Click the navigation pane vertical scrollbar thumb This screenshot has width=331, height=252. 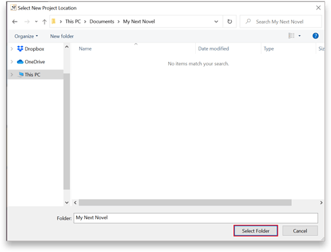tap(67, 131)
